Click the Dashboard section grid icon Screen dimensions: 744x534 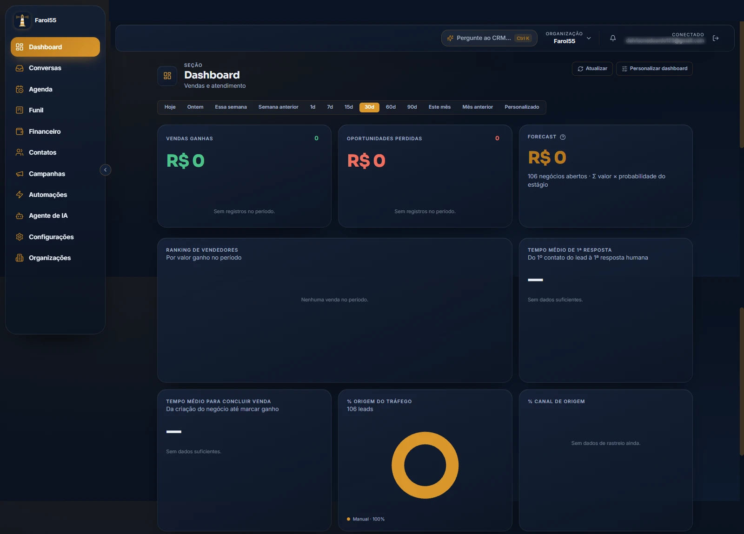tap(167, 76)
